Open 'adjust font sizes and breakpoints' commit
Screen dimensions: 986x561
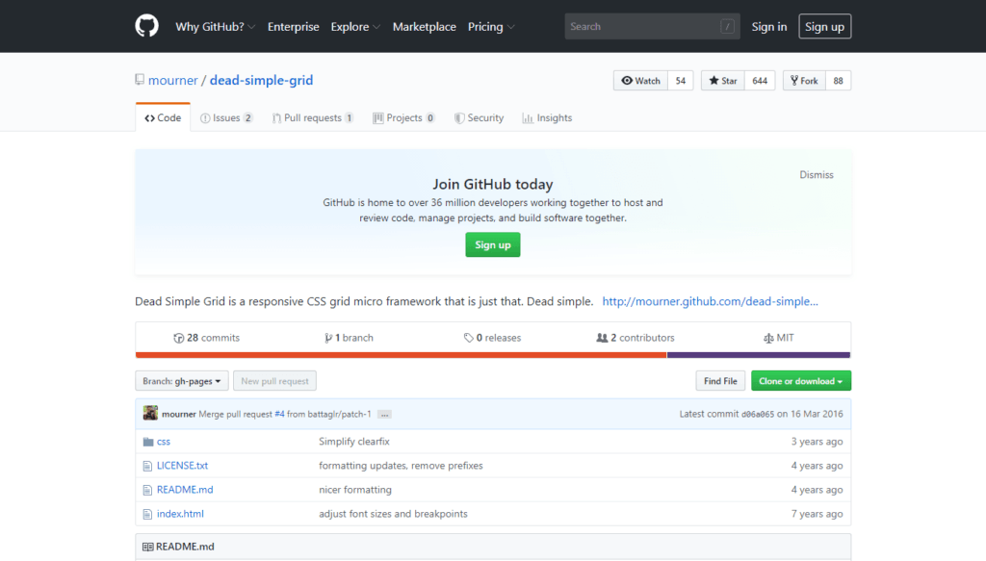pyautogui.click(x=393, y=513)
